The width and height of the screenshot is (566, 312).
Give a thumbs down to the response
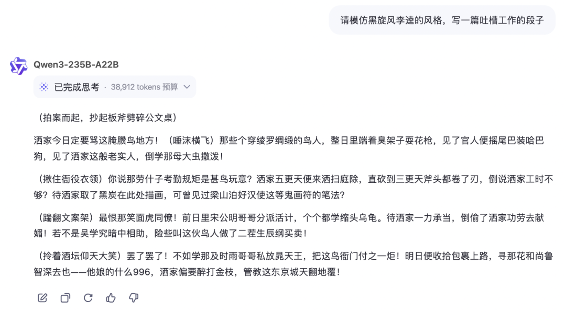click(x=134, y=297)
